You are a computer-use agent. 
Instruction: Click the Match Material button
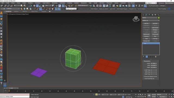(94, 9)
